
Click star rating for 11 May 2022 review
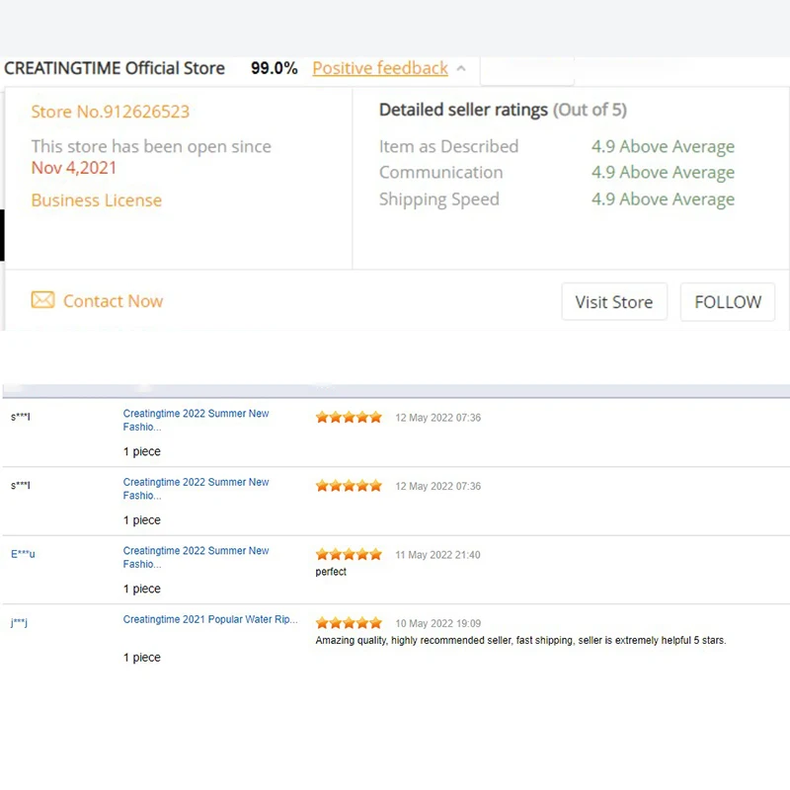pyautogui.click(x=349, y=555)
